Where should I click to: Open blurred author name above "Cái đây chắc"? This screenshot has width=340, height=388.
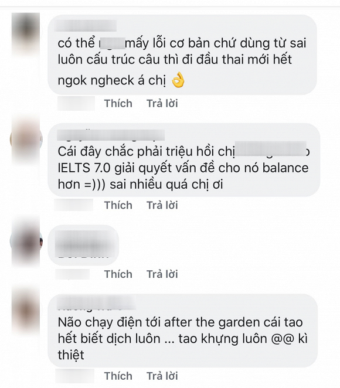pyautogui.click(x=111, y=135)
